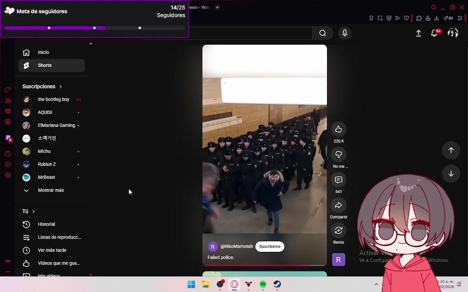Open GX Cleaner sidebar icon
The height and width of the screenshot is (292, 468).
[8, 101]
